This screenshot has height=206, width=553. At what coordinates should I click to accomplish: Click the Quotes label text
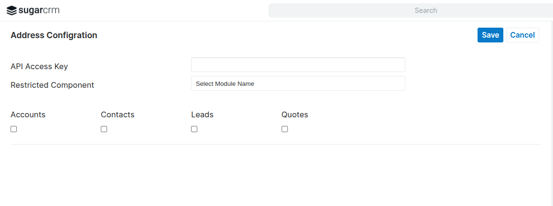click(295, 114)
